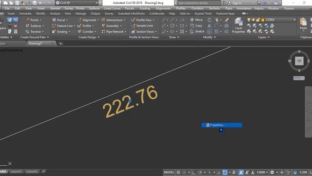This screenshot has height=176, width=312.
Task: Click the COTAS layer color swatch
Action: (263, 20)
